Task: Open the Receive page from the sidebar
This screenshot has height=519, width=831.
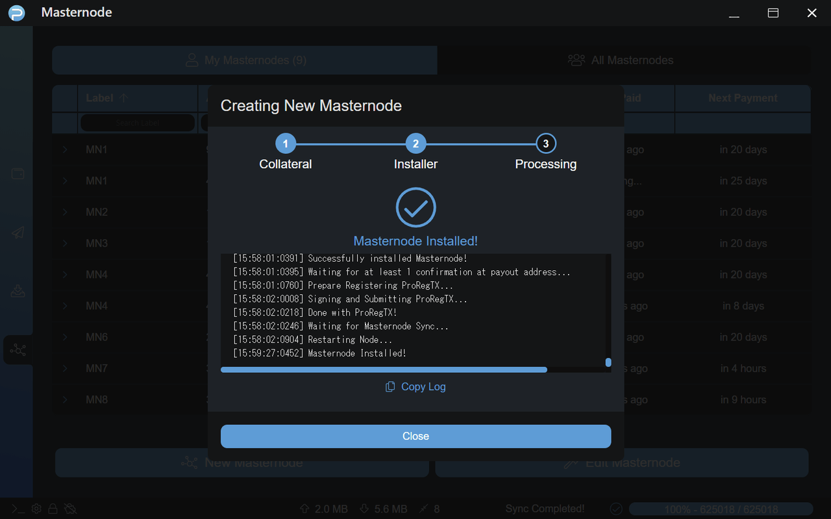Action: pyautogui.click(x=18, y=292)
